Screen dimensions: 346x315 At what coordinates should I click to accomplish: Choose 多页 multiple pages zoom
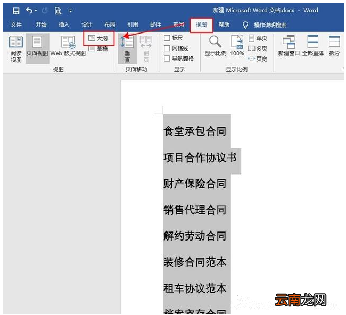[x=258, y=48]
